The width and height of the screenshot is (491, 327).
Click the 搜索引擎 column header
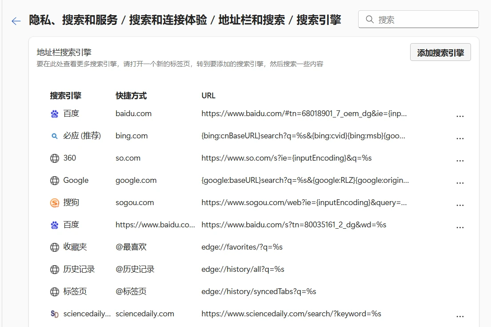pos(65,96)
